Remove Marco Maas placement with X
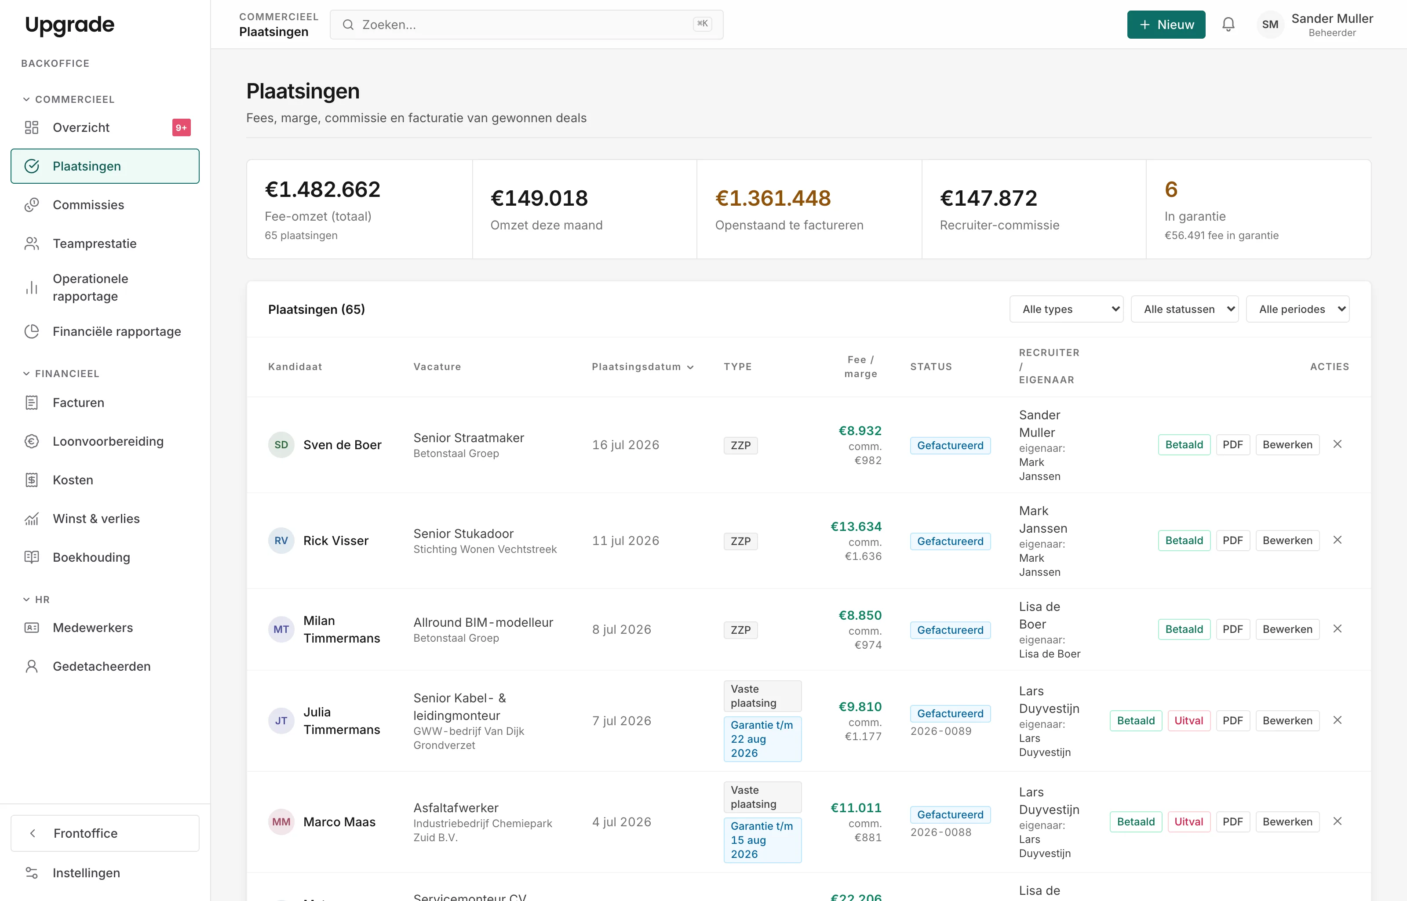The width and height of the screenshot is (1407, 901). point(1338,822)
